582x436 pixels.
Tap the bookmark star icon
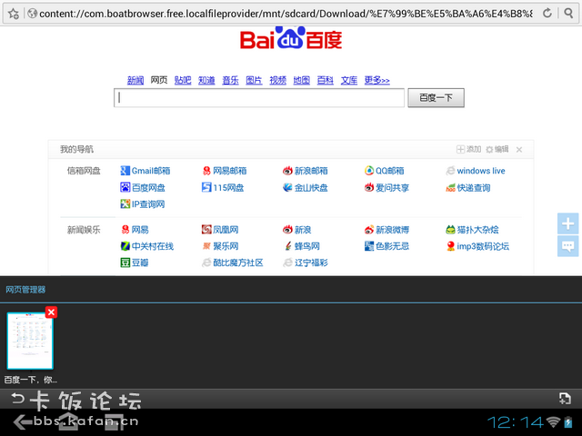tap(14, 14)
